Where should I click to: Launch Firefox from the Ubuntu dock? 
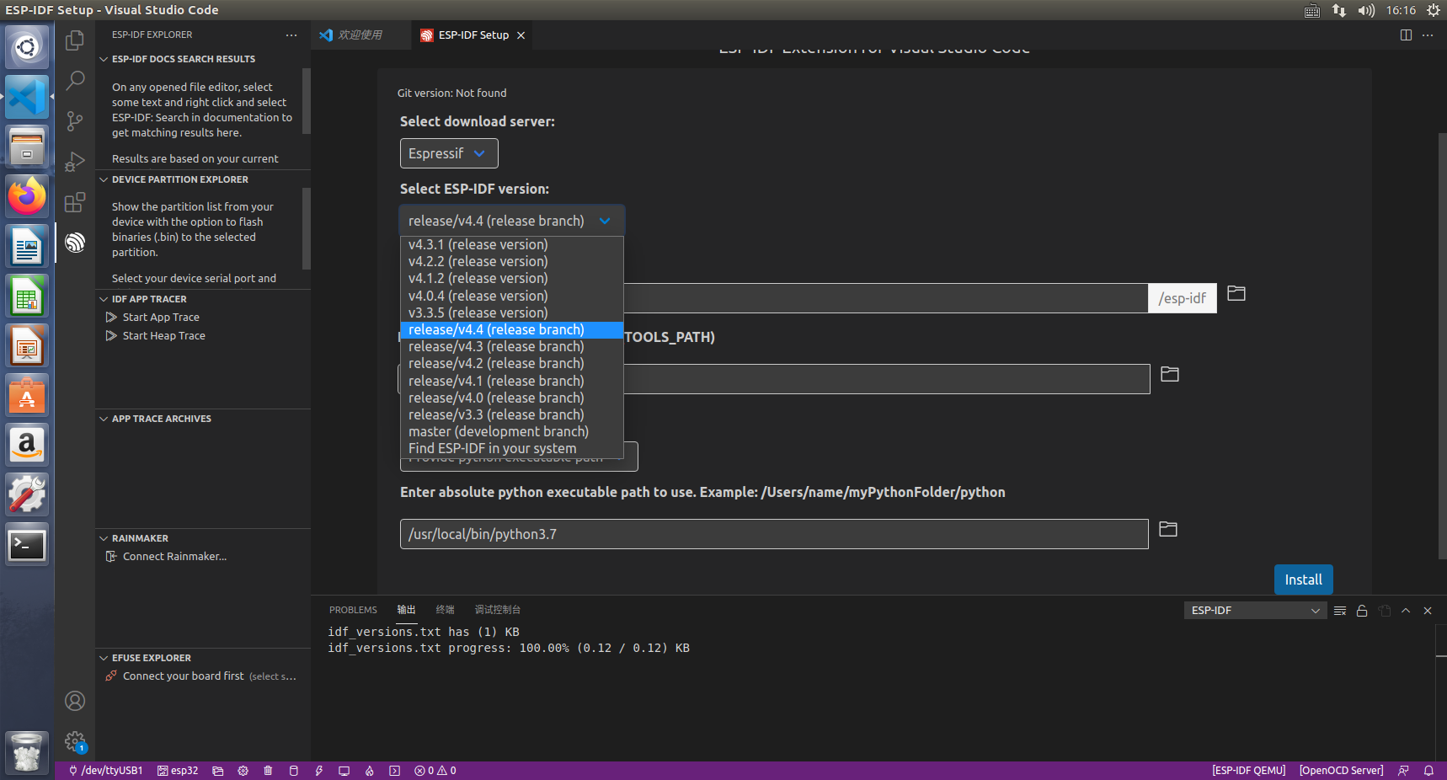click(x=27, y=196)
